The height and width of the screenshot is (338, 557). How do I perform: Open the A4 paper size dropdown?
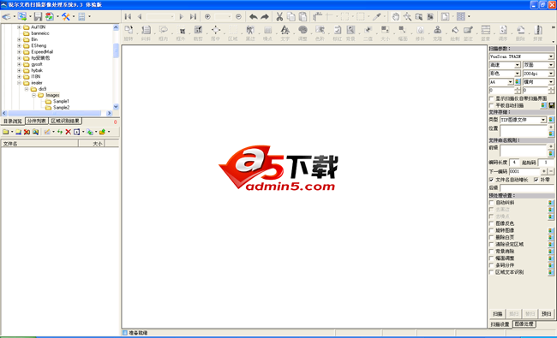tap(510, 82)
